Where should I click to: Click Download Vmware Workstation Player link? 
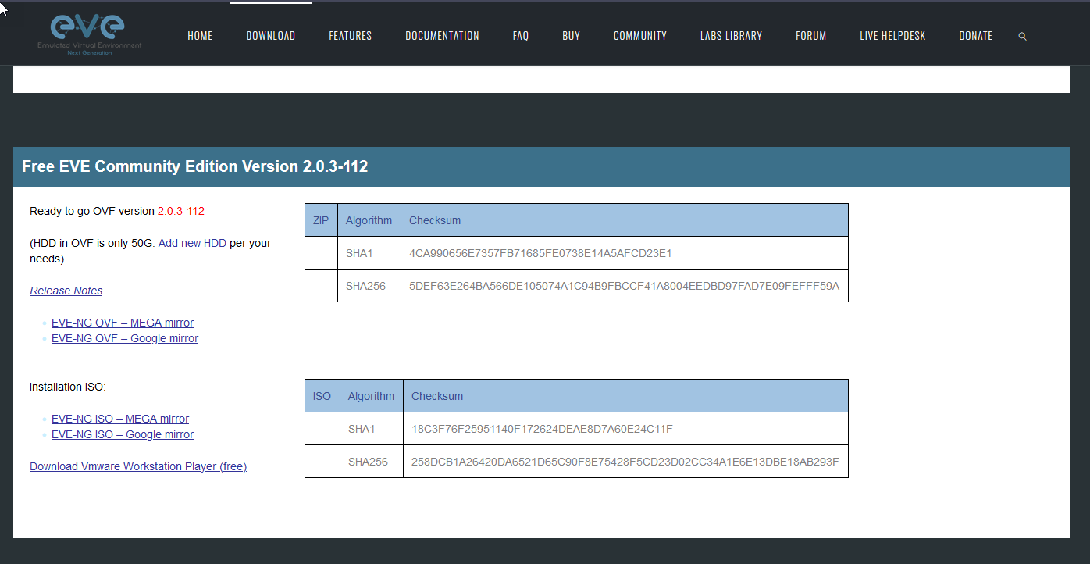pos(138,466)
